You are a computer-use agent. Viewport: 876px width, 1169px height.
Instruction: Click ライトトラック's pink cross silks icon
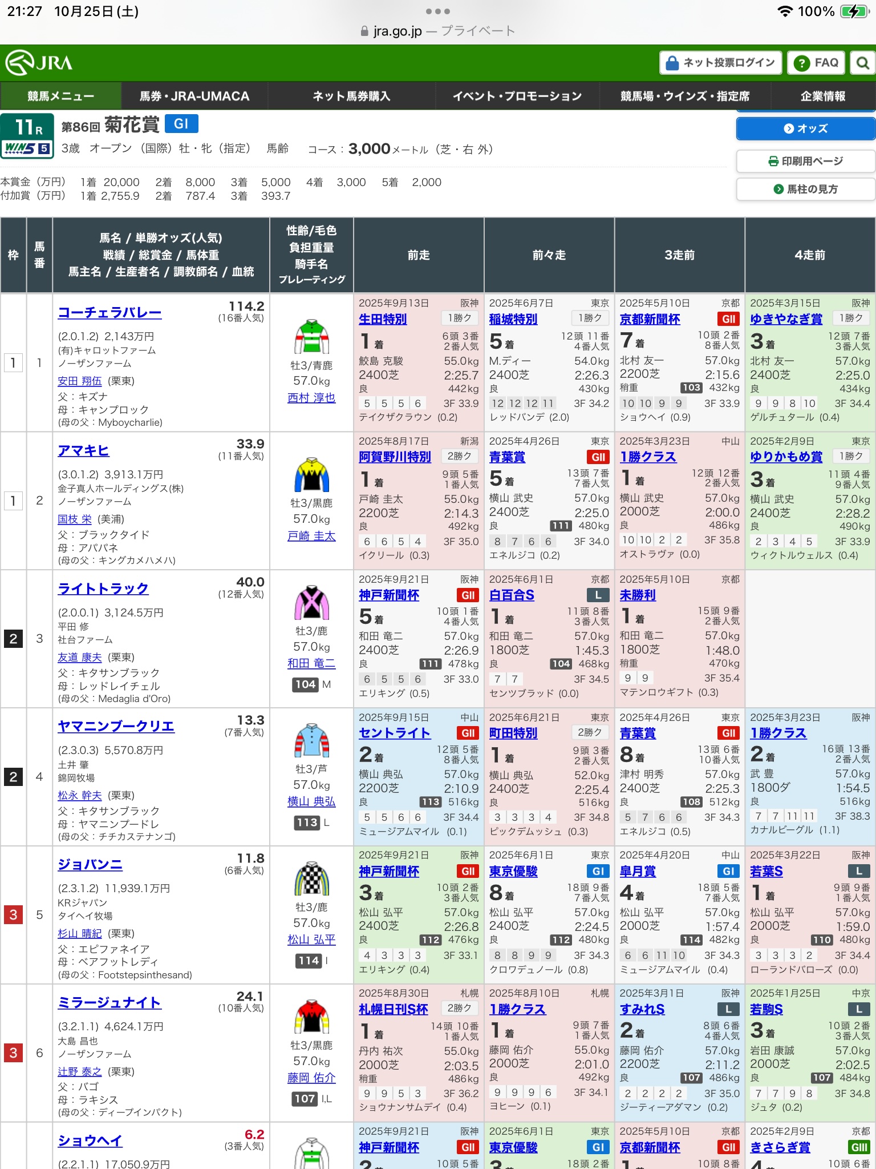311,603
